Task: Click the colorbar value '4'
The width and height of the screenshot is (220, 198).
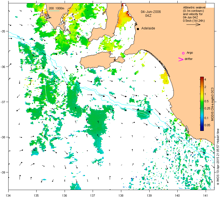Action: pyautogui.click(x=205, y=79)
